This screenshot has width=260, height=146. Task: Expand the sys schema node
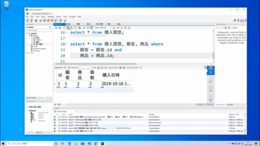27,53
